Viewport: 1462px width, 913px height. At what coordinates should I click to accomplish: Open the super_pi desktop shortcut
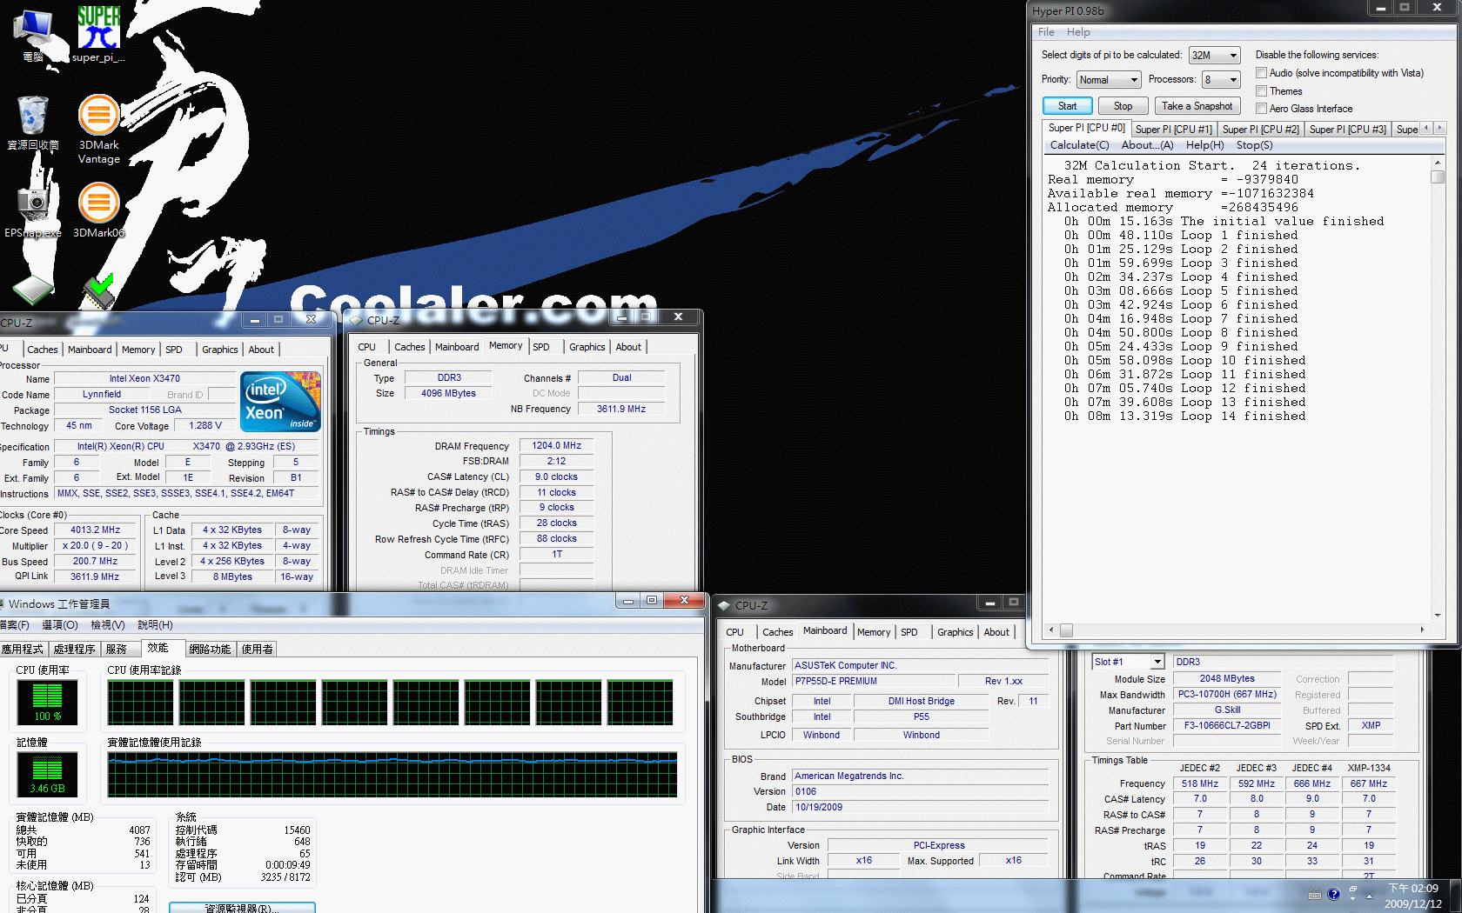98,35
